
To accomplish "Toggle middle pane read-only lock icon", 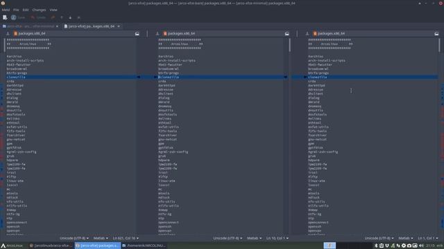I will pyautogui.click(x=287, y=34).
